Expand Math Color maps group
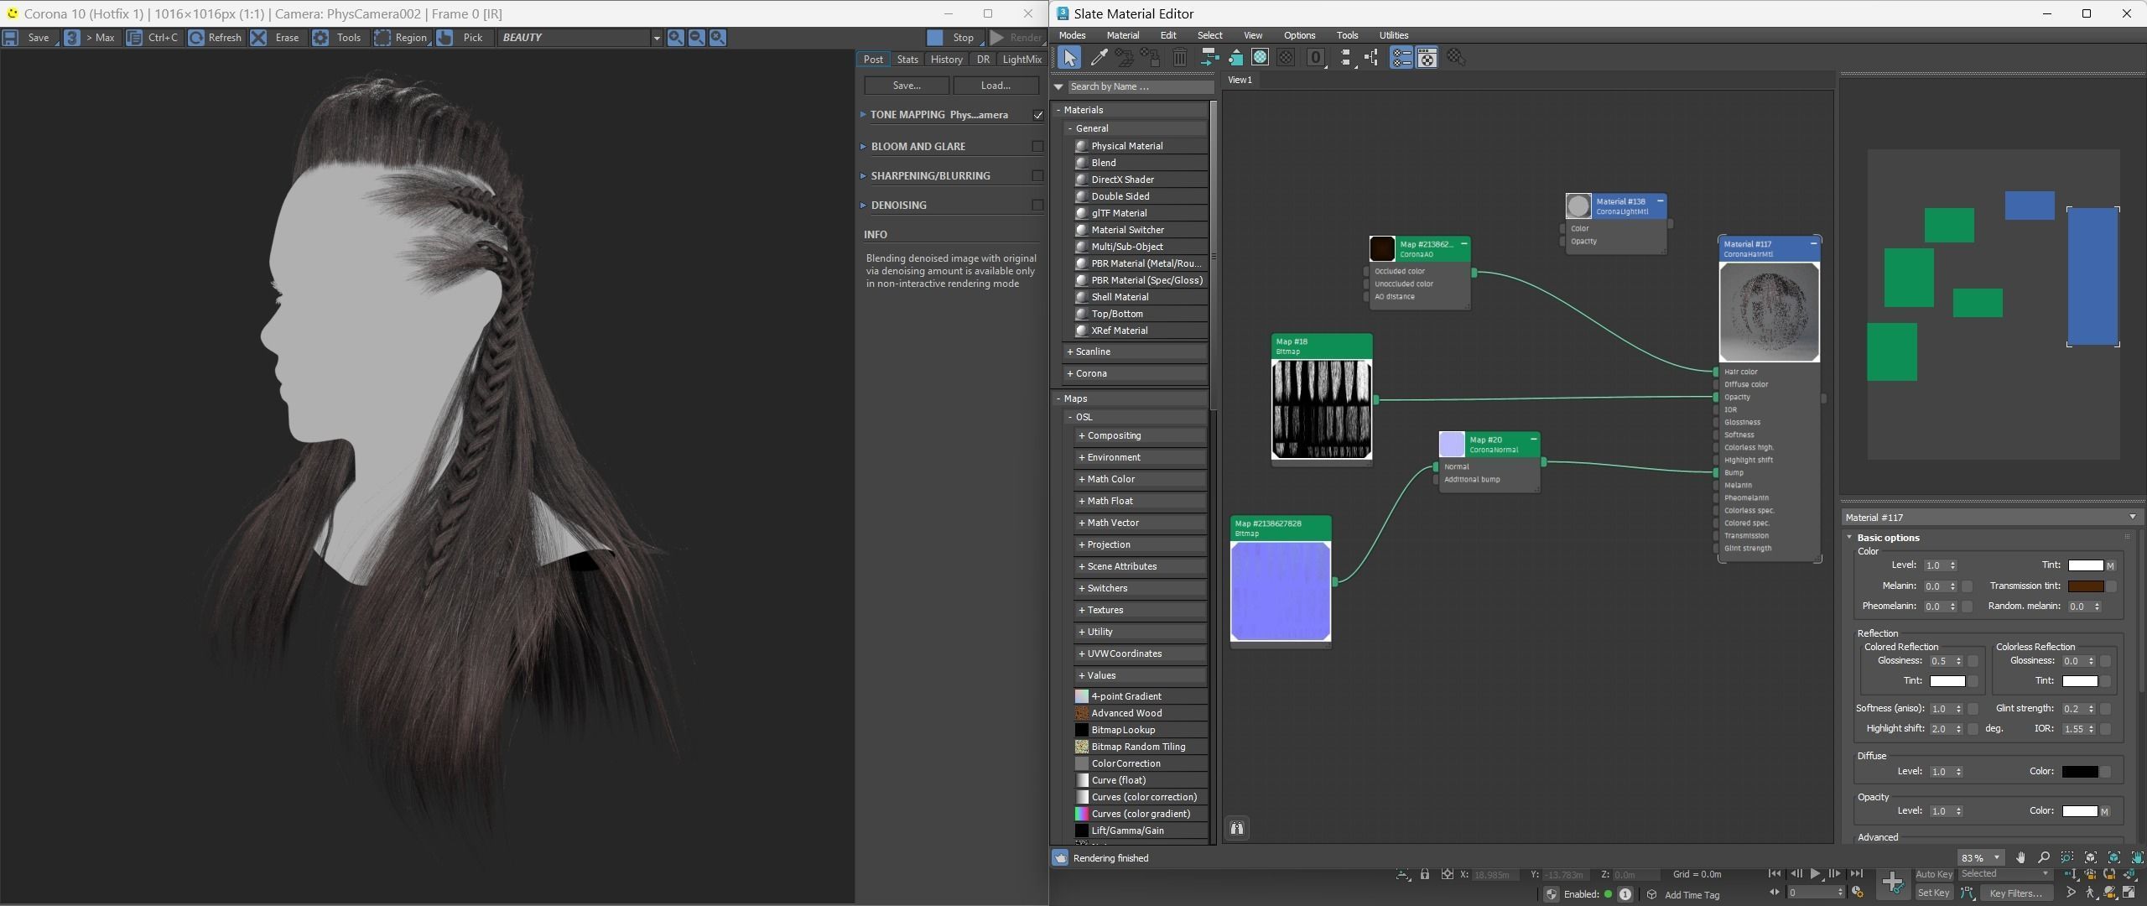The height and width of the screenshot is (906, 2147). click(1140, 479)
